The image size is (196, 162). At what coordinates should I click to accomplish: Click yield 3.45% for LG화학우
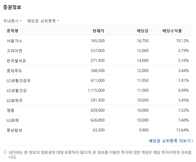tap(183, 100)
